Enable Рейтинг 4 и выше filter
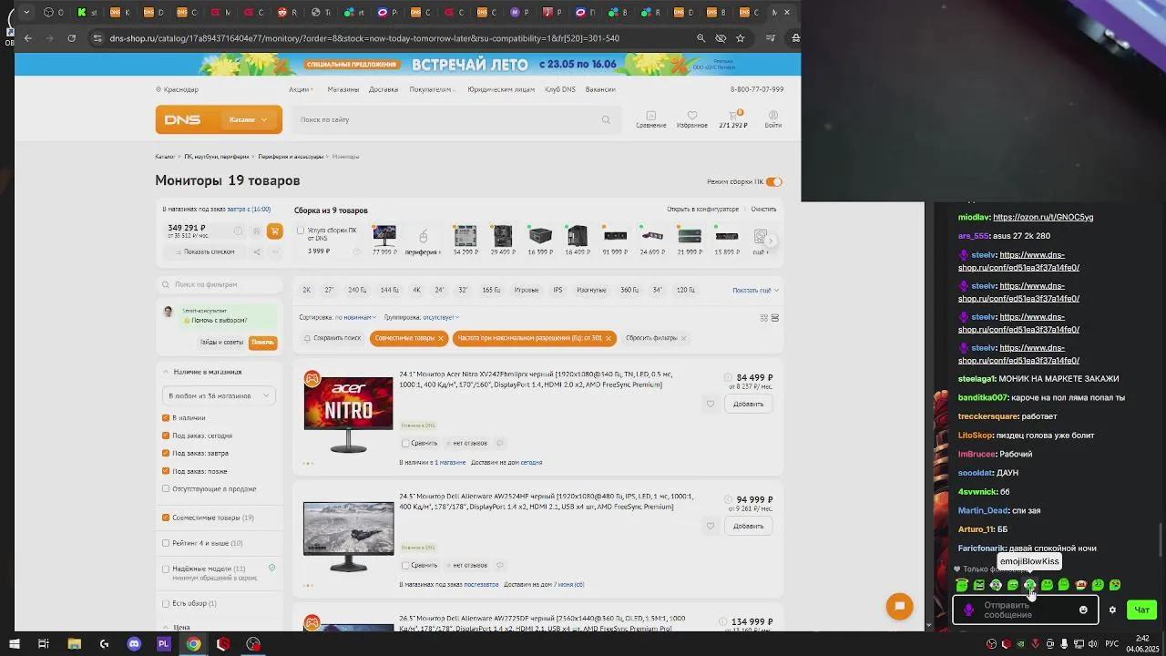Viewport: 1166px width, 656px height. pyautogui.click(x=166, y=543)
